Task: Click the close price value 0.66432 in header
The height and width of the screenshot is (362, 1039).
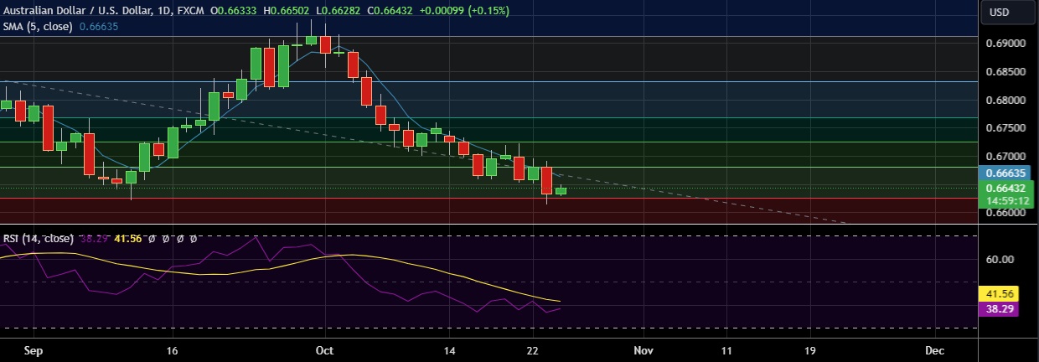Action: click(392, 11)
